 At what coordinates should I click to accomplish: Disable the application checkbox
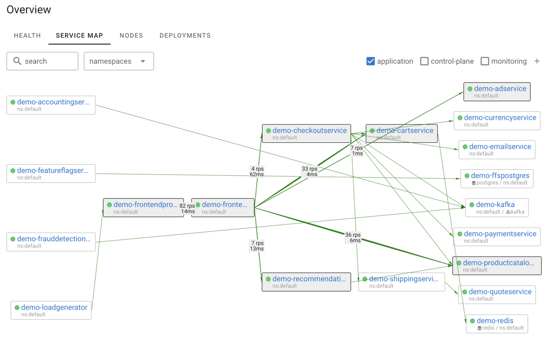[x=370, y=61]
